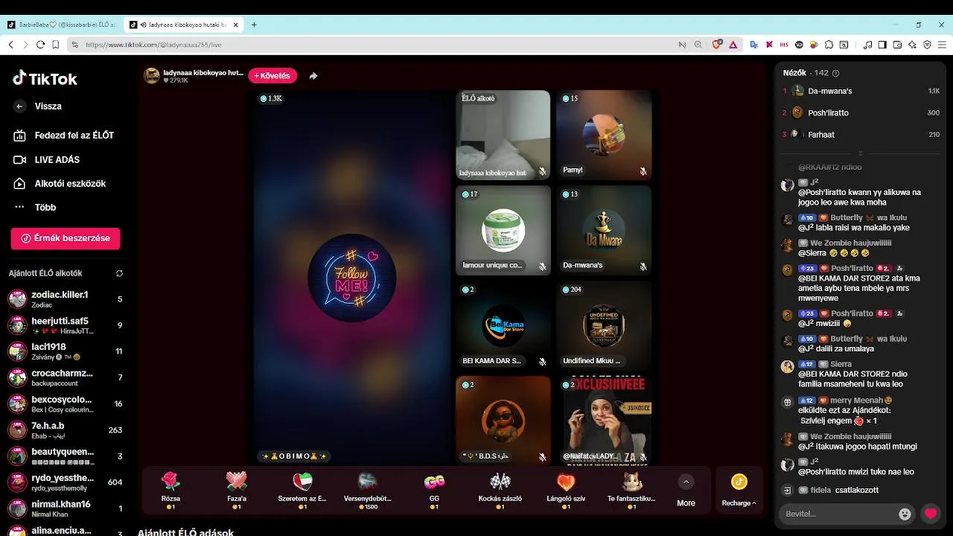This screenshot has height=536, width=953.
Task: Open the Undifined Mkuu guest tile
Action: coord(604,325)
